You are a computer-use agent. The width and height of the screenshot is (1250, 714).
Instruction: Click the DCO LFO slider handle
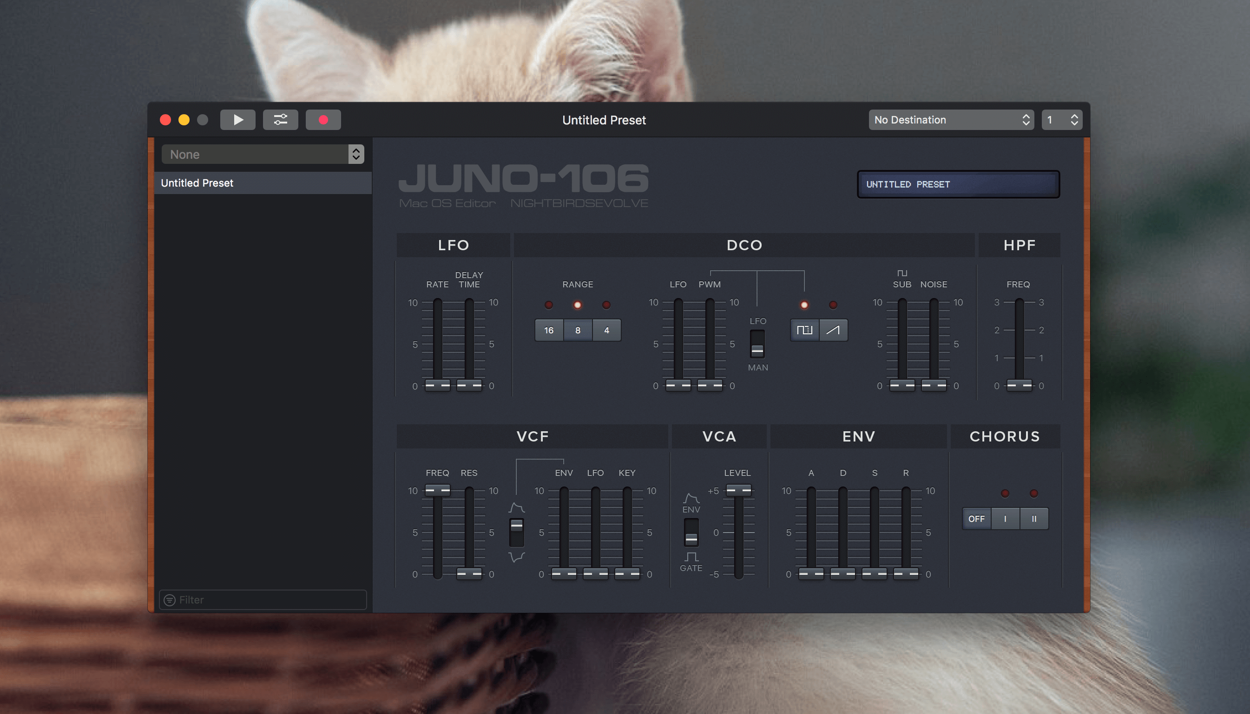point(678,385)
